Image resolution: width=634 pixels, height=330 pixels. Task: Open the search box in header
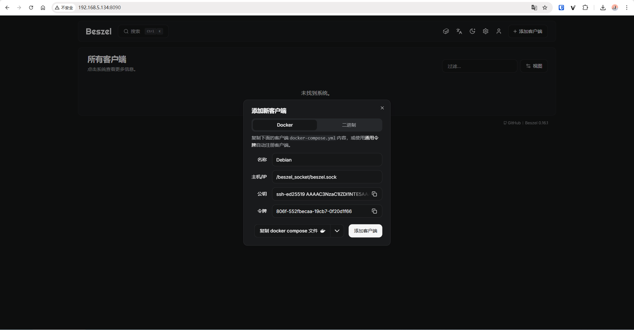click(x=143, y=31)
